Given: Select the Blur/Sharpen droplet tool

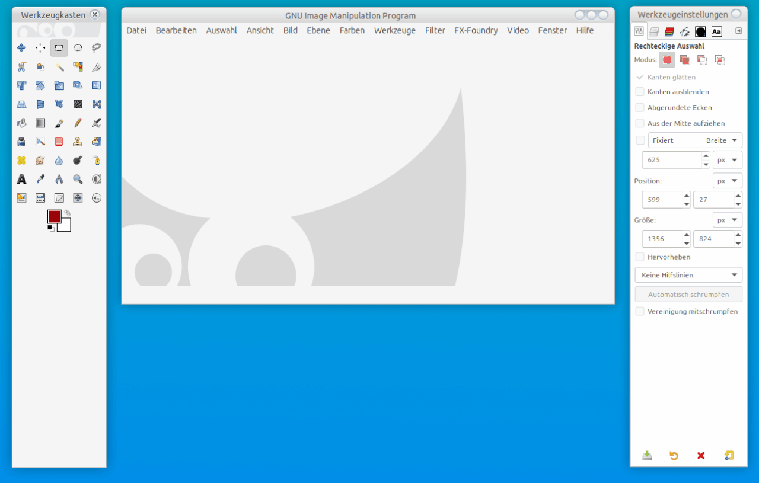Looking at the screenshot, I should click(59, 161).
